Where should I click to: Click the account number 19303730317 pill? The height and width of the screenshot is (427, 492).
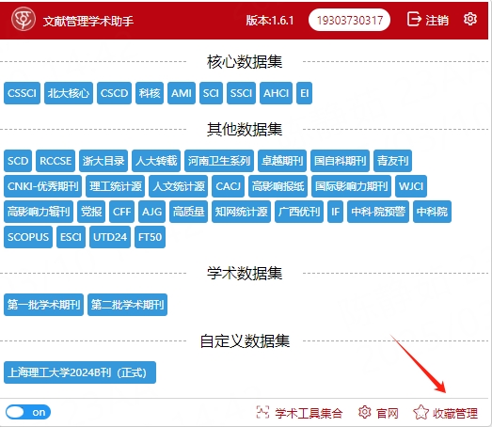click(349, 20)
